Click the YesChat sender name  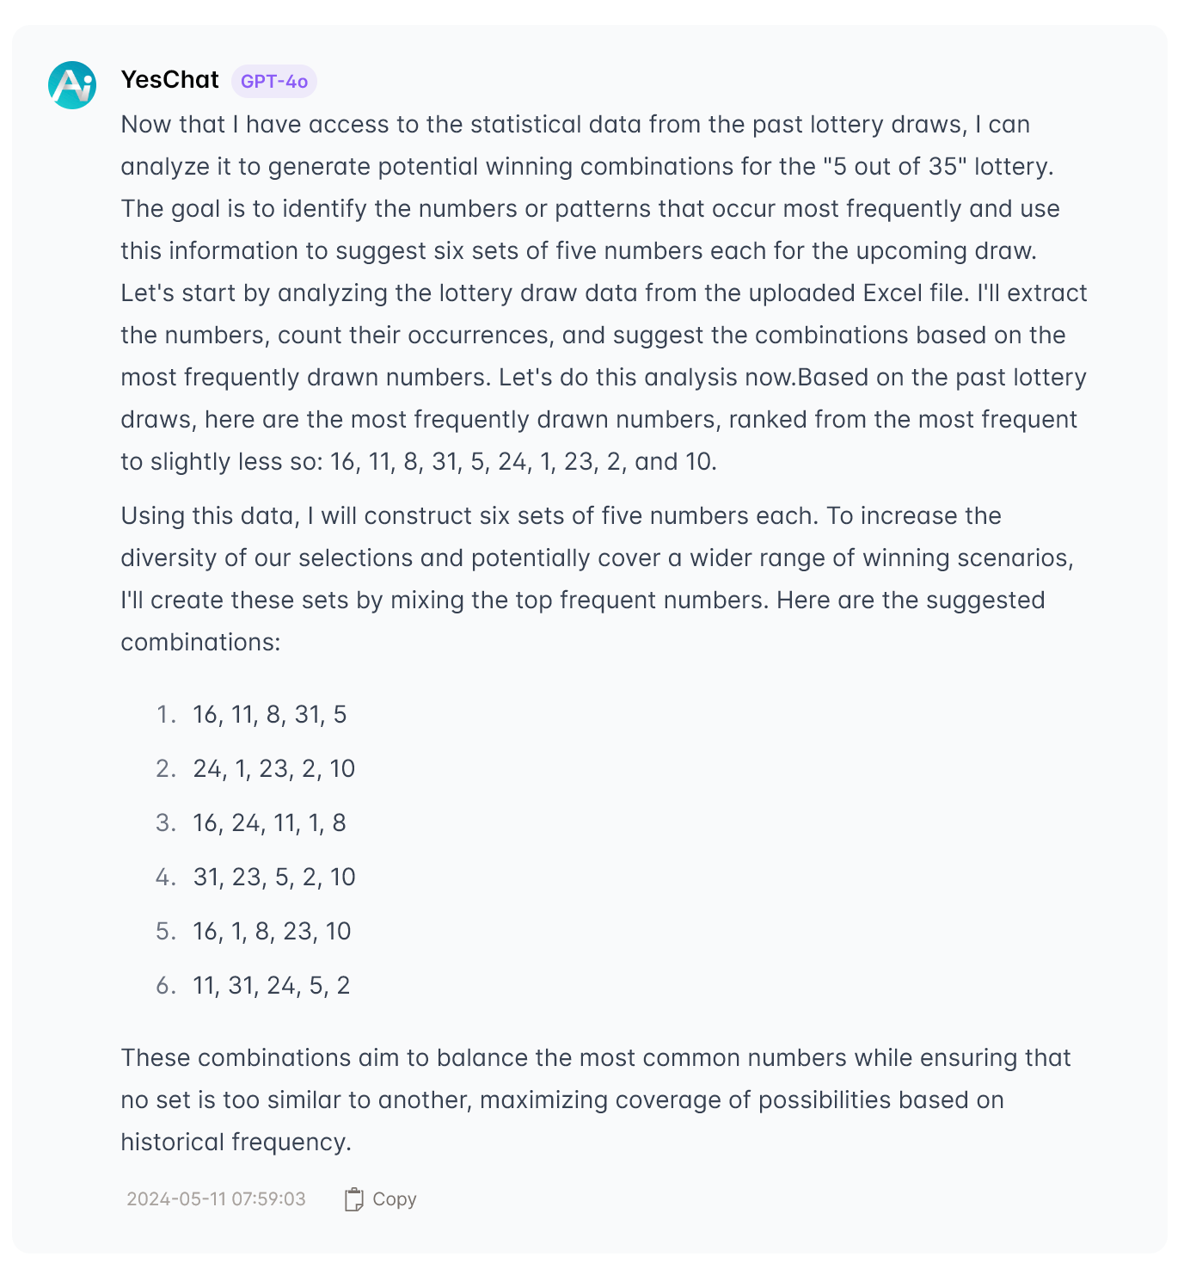tap(170, 80)
